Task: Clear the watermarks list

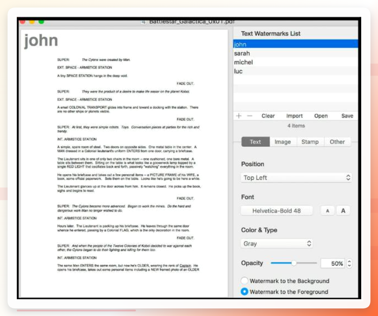Action: coord(268,116)
